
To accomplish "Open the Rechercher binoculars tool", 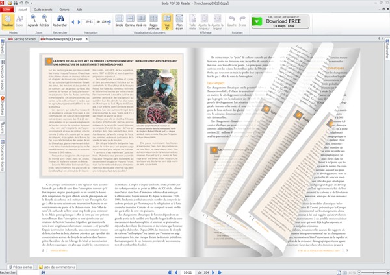I will pos(60,23).
